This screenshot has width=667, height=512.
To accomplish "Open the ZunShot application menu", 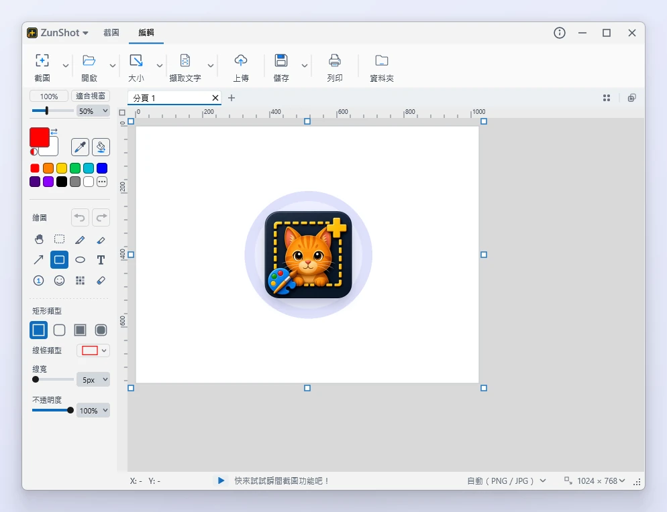I will pos(58,33).
